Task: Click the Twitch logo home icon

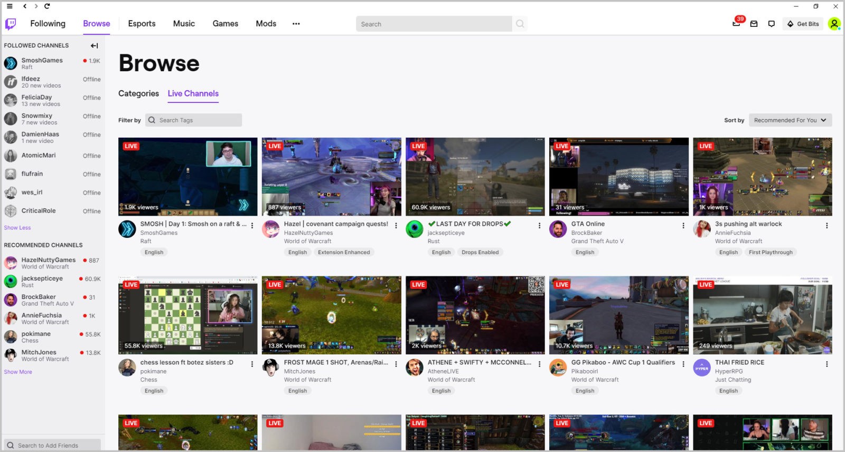Action: click(11, 24)
